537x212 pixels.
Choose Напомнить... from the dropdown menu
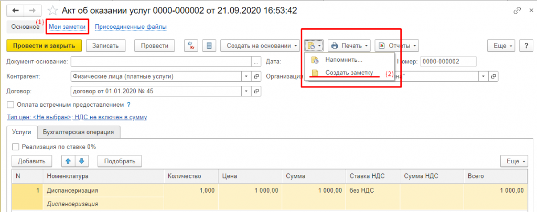click(x=343, y=59)
